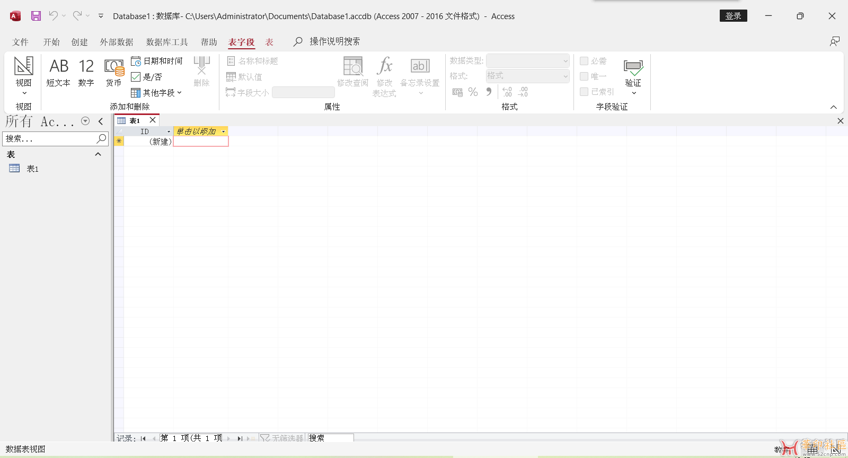Select the 表字段 ribbon tab
The image size is (848, 458).
tap(242, 42)
